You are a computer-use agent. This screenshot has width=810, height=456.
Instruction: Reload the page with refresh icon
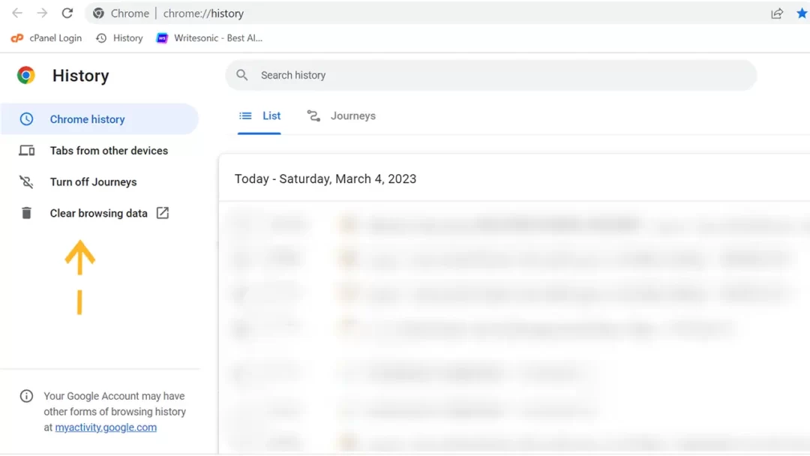click(67, 13)
